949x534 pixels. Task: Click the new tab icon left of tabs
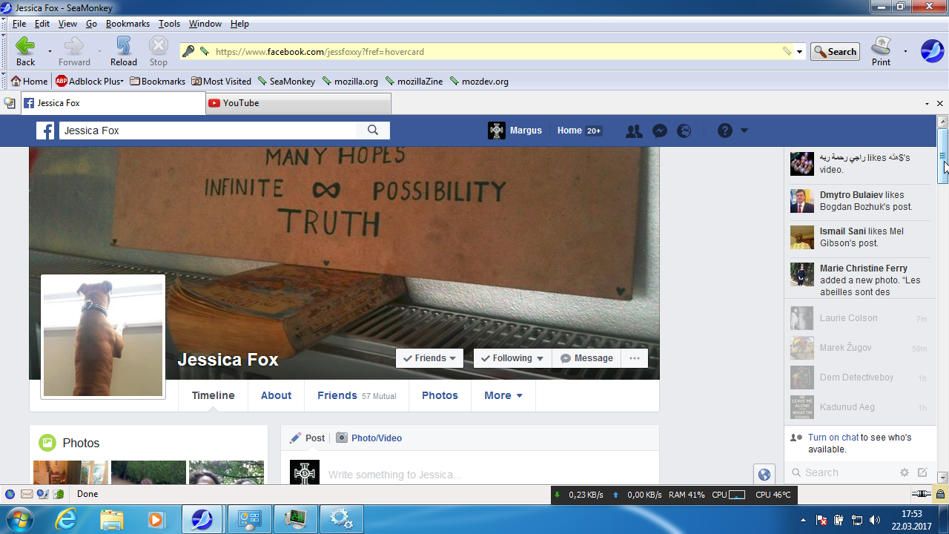coord(10,103)
